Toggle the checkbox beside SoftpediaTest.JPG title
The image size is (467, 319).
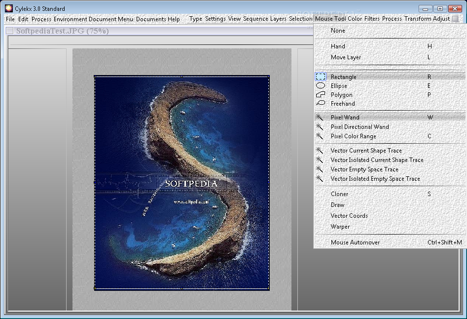click(10, 31)
